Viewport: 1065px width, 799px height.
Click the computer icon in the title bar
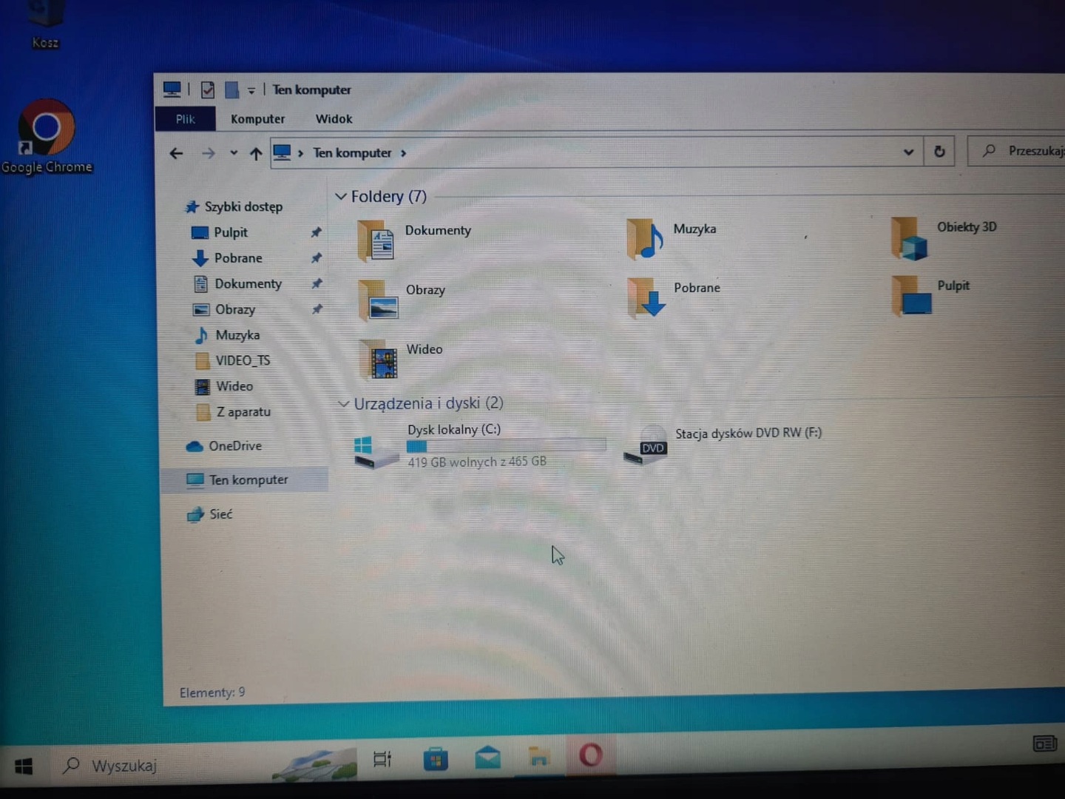click(x=172, y=90)
